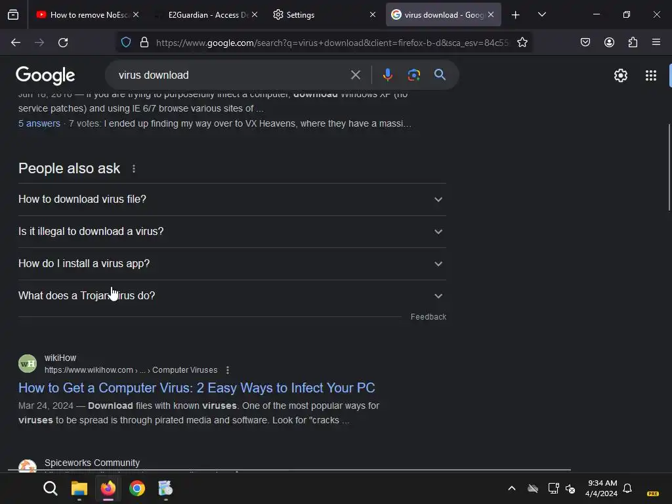
Task: Open Windows taskbar search
Action: click(50, 488)
